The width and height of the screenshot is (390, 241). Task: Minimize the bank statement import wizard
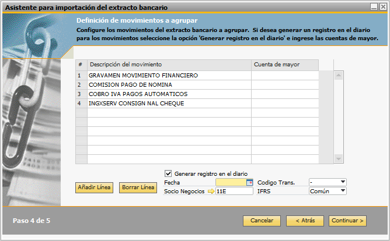point(374,6)
